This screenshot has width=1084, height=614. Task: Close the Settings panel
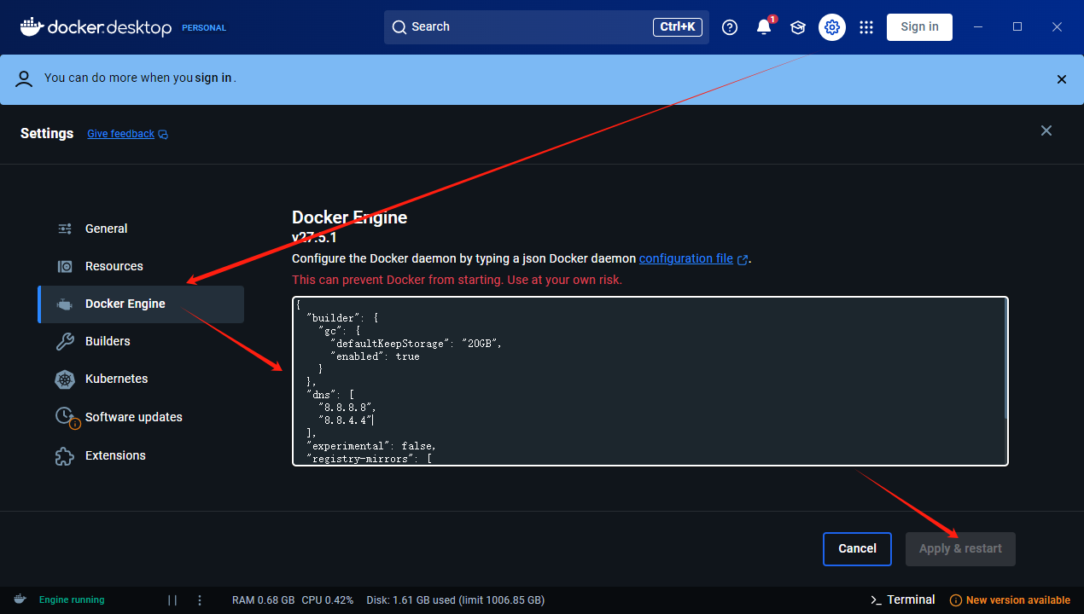tap(1046, 130)
